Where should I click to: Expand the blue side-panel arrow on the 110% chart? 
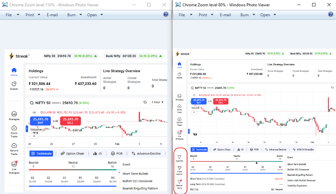pyautogui.click(x=27, y=128)
